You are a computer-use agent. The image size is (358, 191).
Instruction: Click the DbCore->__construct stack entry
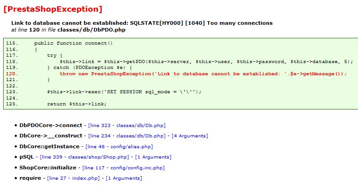51,136
